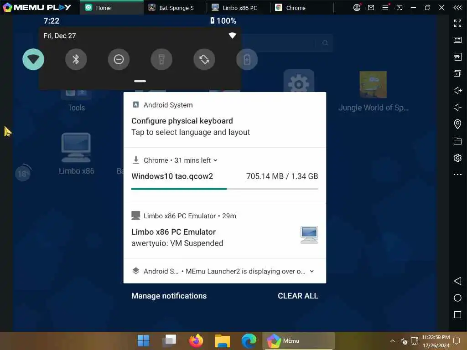Switch to the Limbo x86 PC tab
The height and width of the screenshot is (350, 467).
coord(239,8)
